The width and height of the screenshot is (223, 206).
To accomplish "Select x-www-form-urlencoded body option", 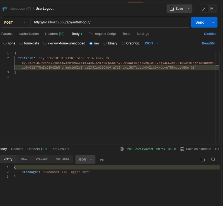I will tap(45, 43).
